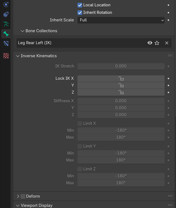Open the Texture properties tab
The width and height of the screenshot is (176, 208).
(6, 56)
